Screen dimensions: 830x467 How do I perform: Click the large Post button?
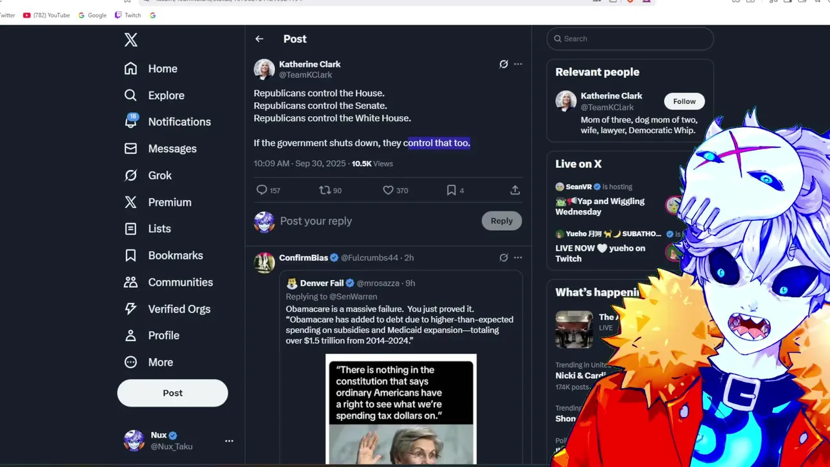172,393
